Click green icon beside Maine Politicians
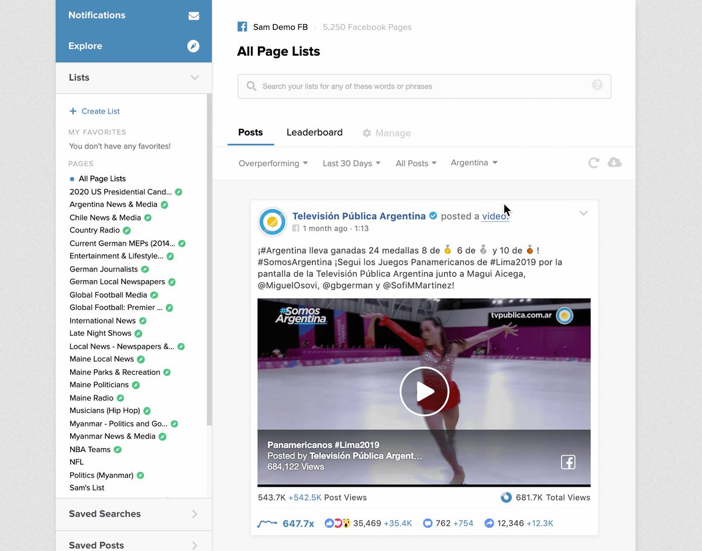702x551 pixels. coord(136,385)
